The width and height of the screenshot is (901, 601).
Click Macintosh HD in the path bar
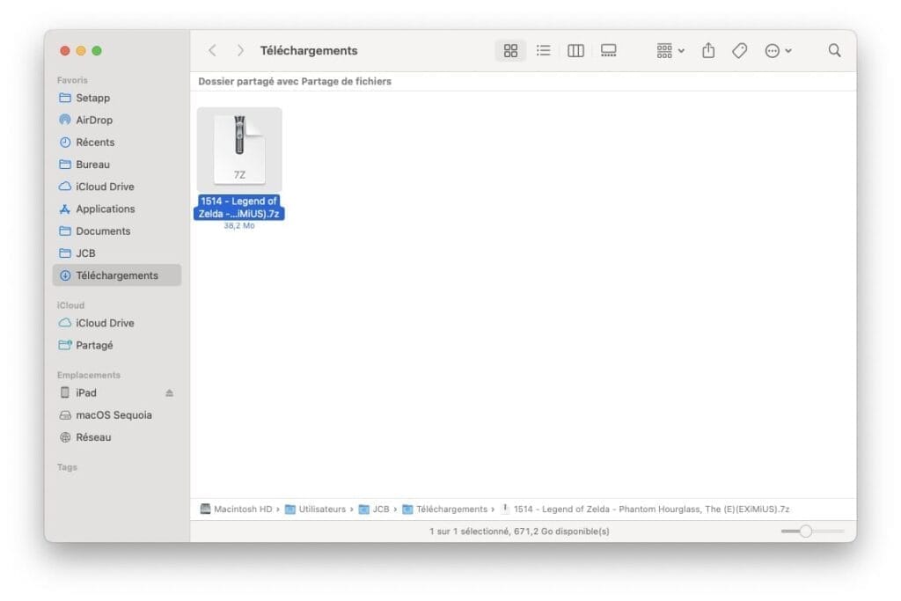tap(242, 509)
